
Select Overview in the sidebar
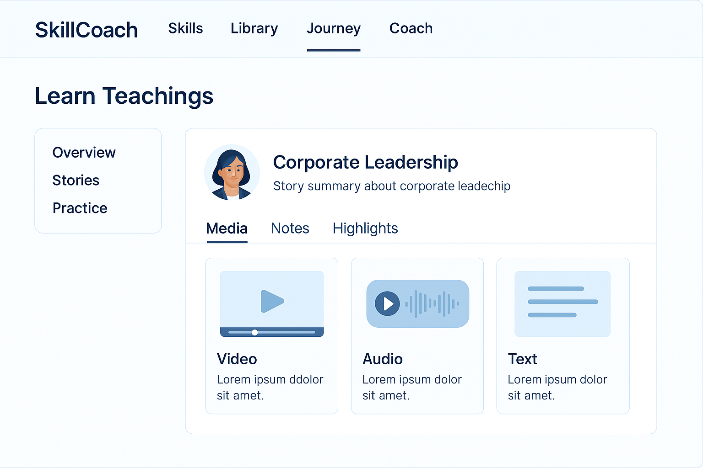coord(84,152)
